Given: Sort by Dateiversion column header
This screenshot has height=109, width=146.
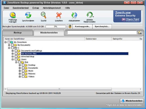Looking at the screenshot, I should (x=98, y=39).
